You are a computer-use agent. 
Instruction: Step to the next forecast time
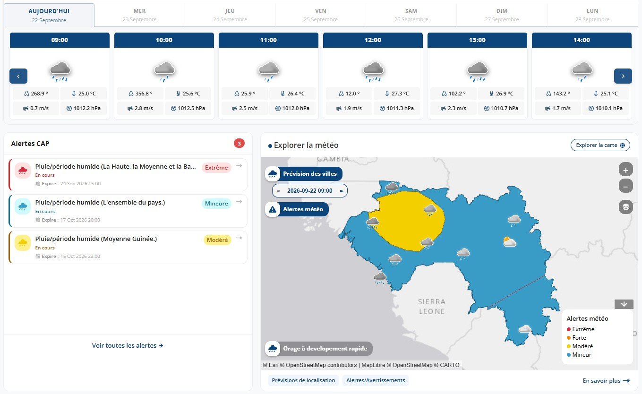[342, 191]
